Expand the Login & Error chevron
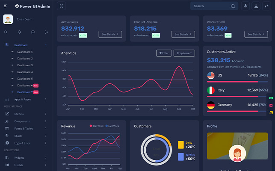 [x=46, y=143]
